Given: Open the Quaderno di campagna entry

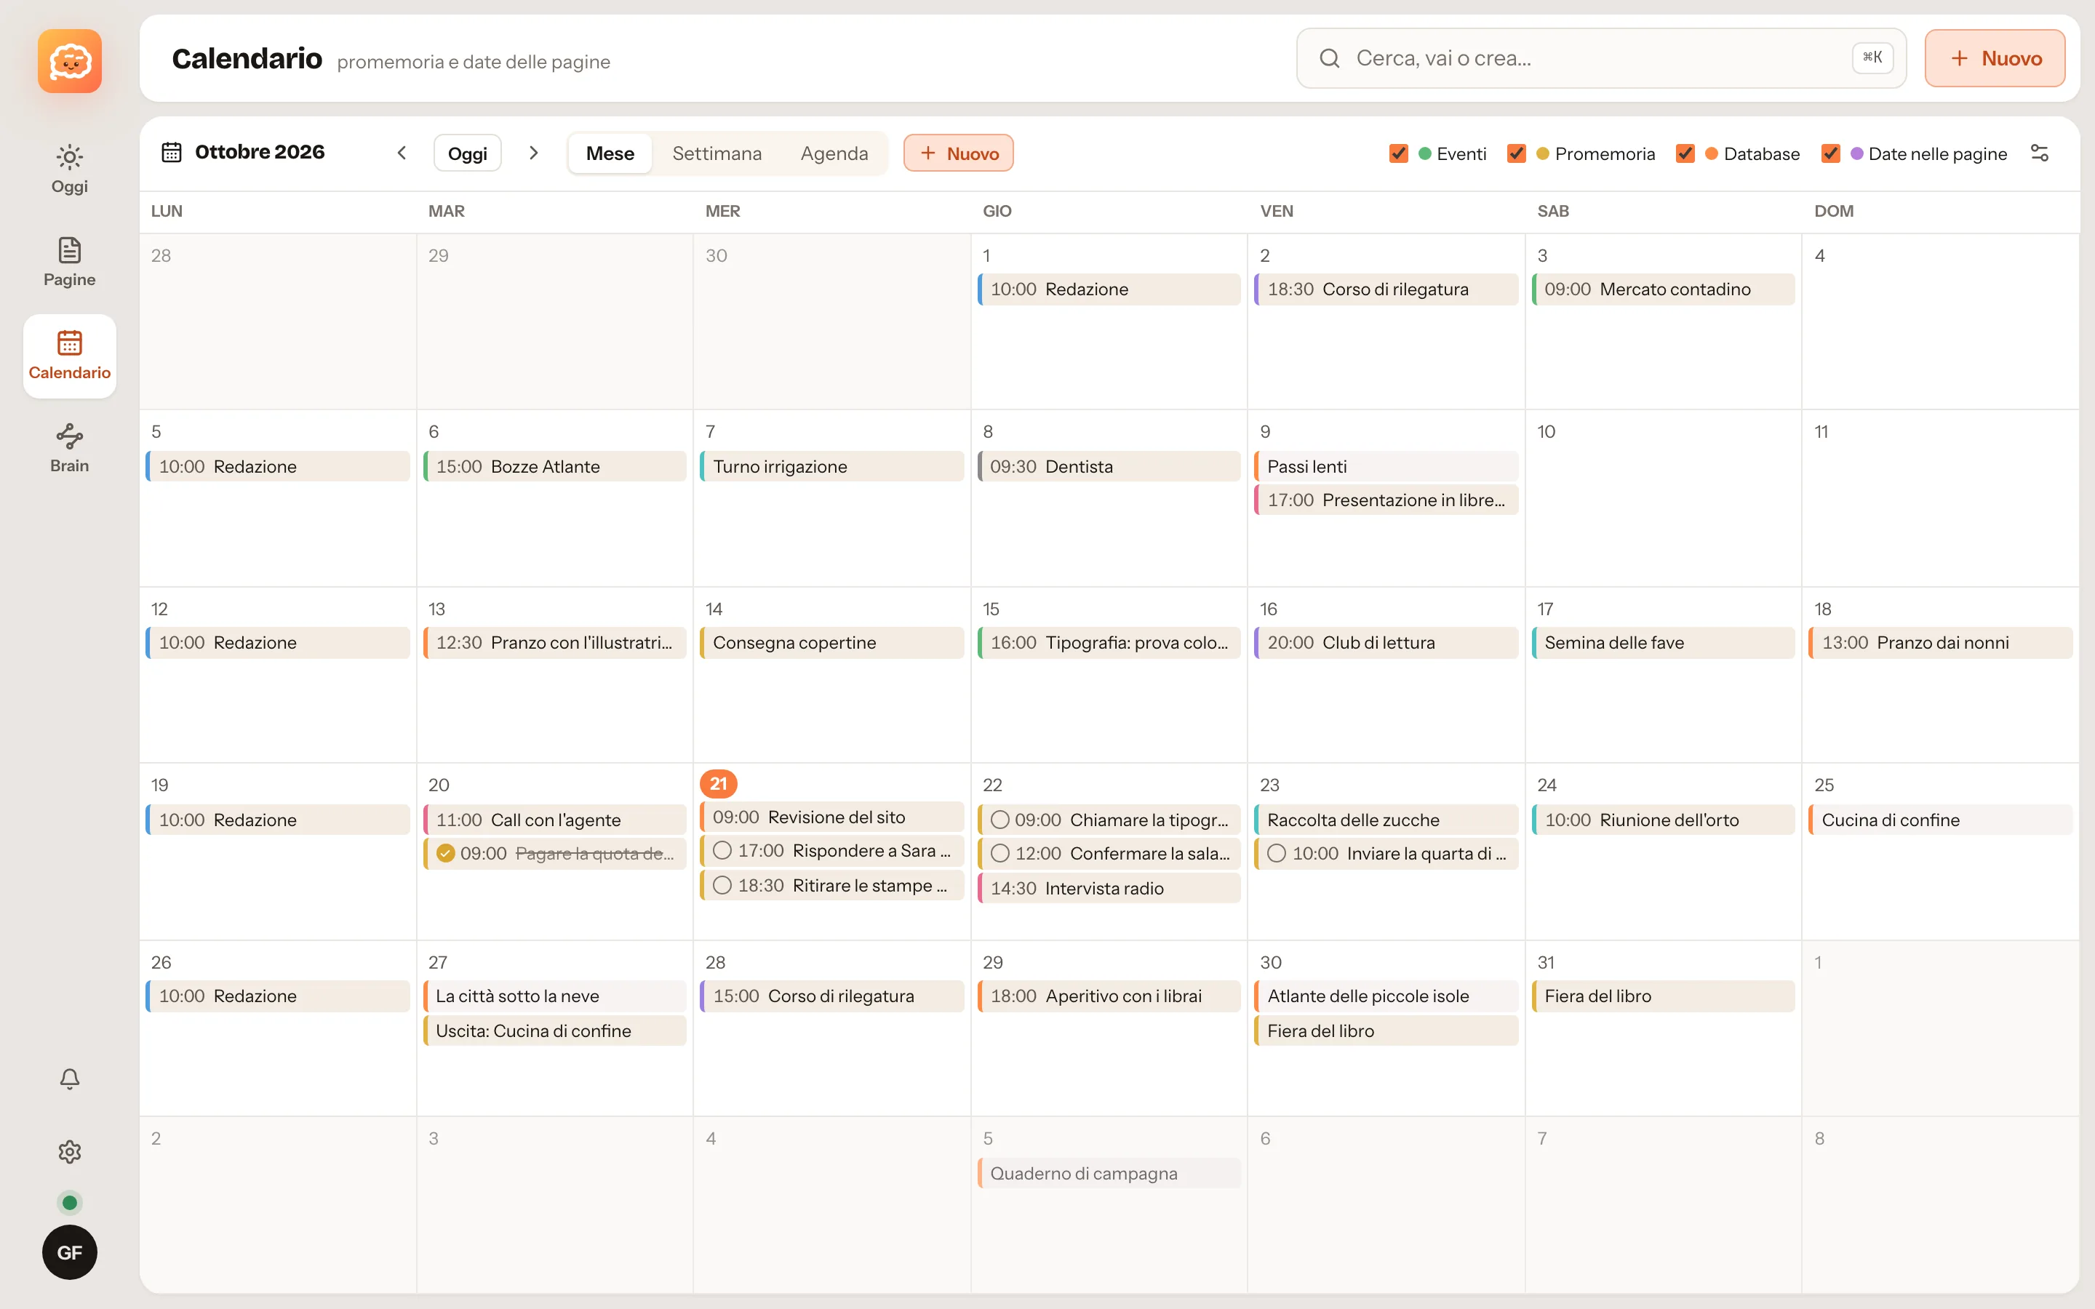Looking at the screenshot, I should (x=1109, y=1173).
